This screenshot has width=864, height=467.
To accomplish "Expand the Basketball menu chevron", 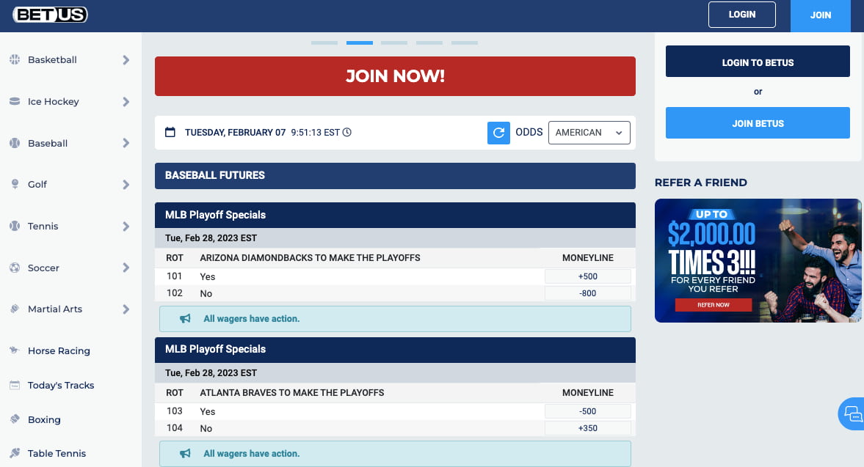I will click(126, 60).
